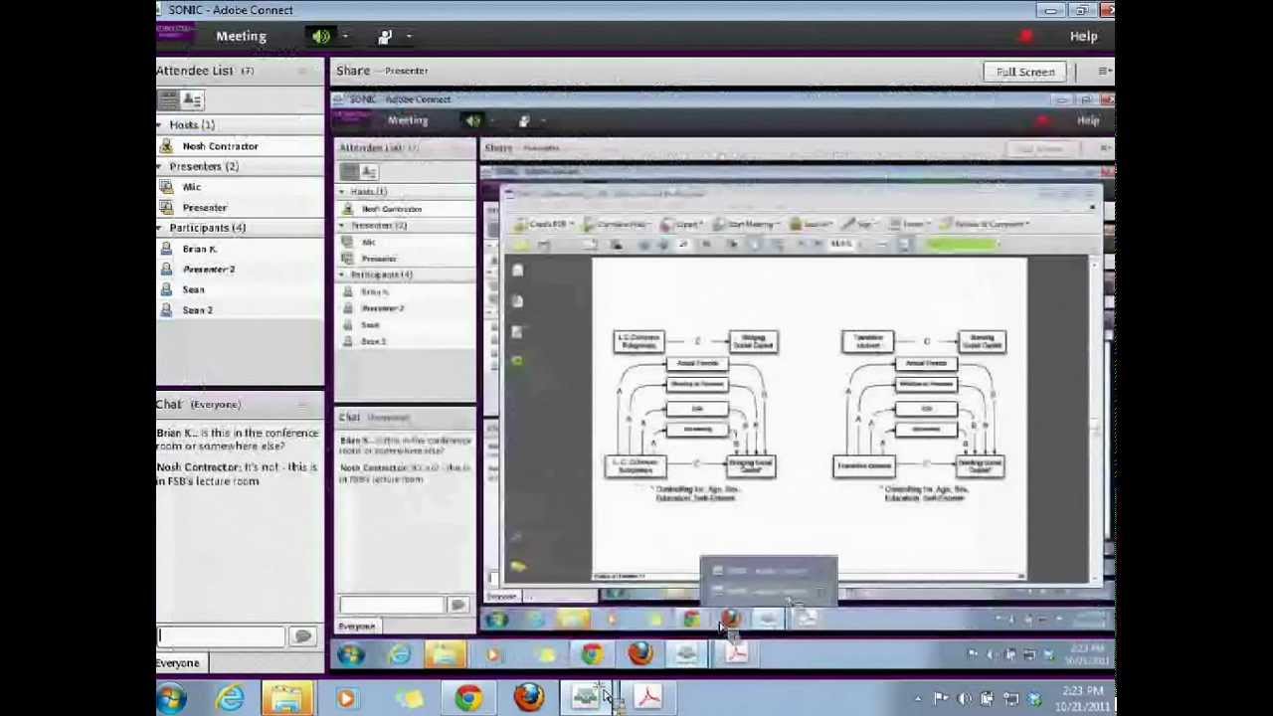Open the Help menu in the main window
This screenshot has height=716, width=1273.
pyautogui.click(x=1083, y=36)
